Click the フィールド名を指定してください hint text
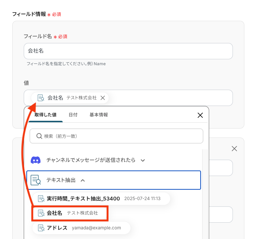The width and height of the screenshot is (257, 239). [66, 64]
